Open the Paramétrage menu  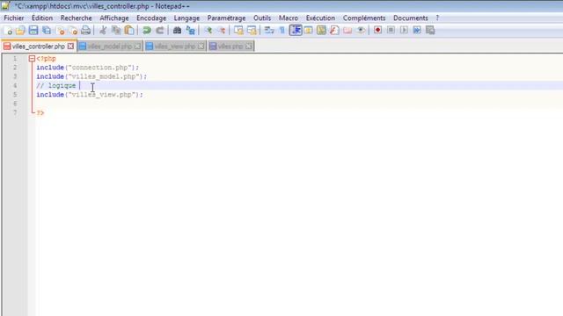click(x=226, y=18)
